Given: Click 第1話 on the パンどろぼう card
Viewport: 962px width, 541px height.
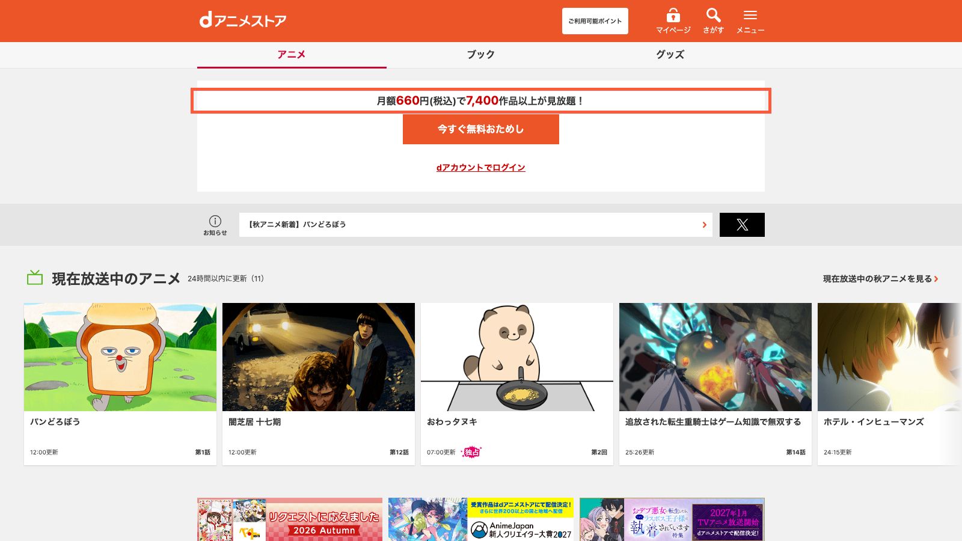Looking at the screenshot, I should tap(203, 452).
